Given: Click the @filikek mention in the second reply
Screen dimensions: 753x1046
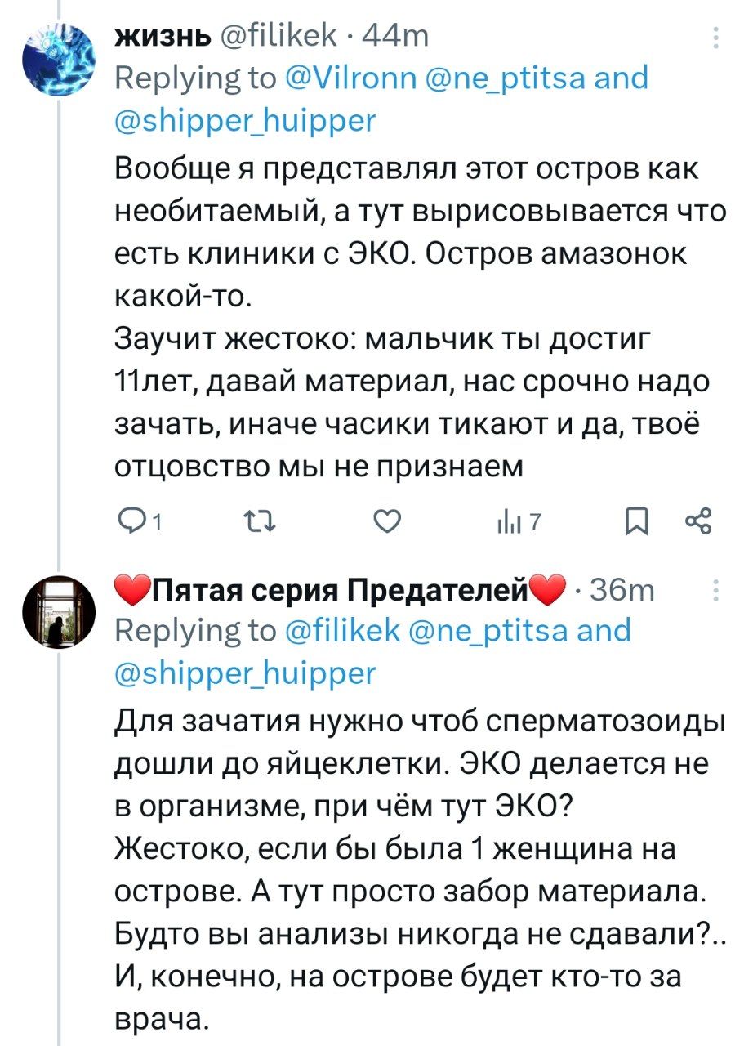Looking at the screenshot, I should click(x=342, y=631).
